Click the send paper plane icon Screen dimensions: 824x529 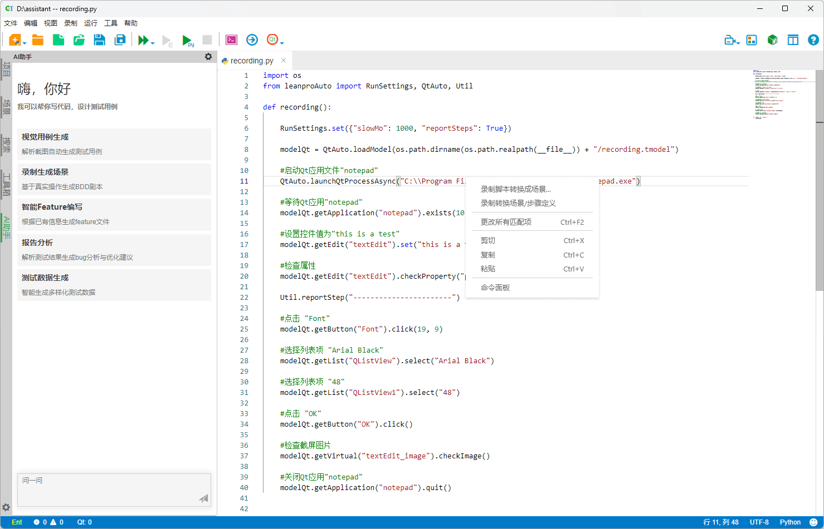point(204,498)
